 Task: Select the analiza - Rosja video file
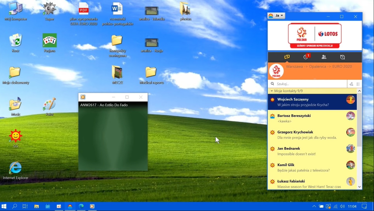[151, 45]
